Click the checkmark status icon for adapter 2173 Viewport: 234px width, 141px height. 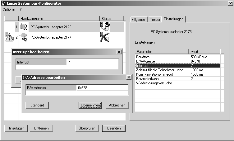[105, 27]
